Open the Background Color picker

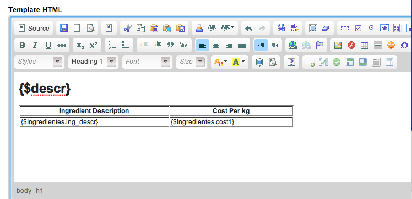click(238, 62)
